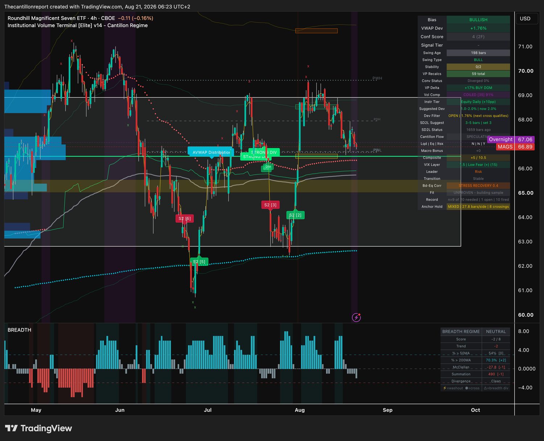
Task: Click the AVWAP Distribution chart label
Action: point(211,152)
